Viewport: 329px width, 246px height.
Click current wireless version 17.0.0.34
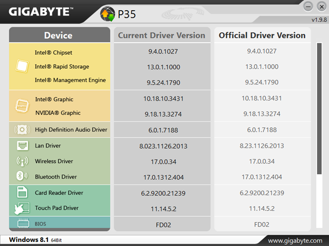click(163, 162)
